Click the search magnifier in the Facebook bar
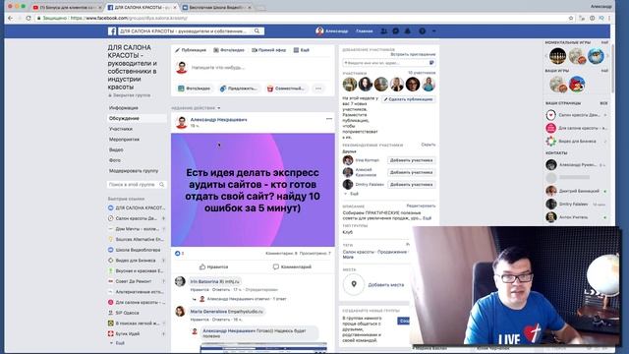Screen dimensions: 629x354 [257, 30]
